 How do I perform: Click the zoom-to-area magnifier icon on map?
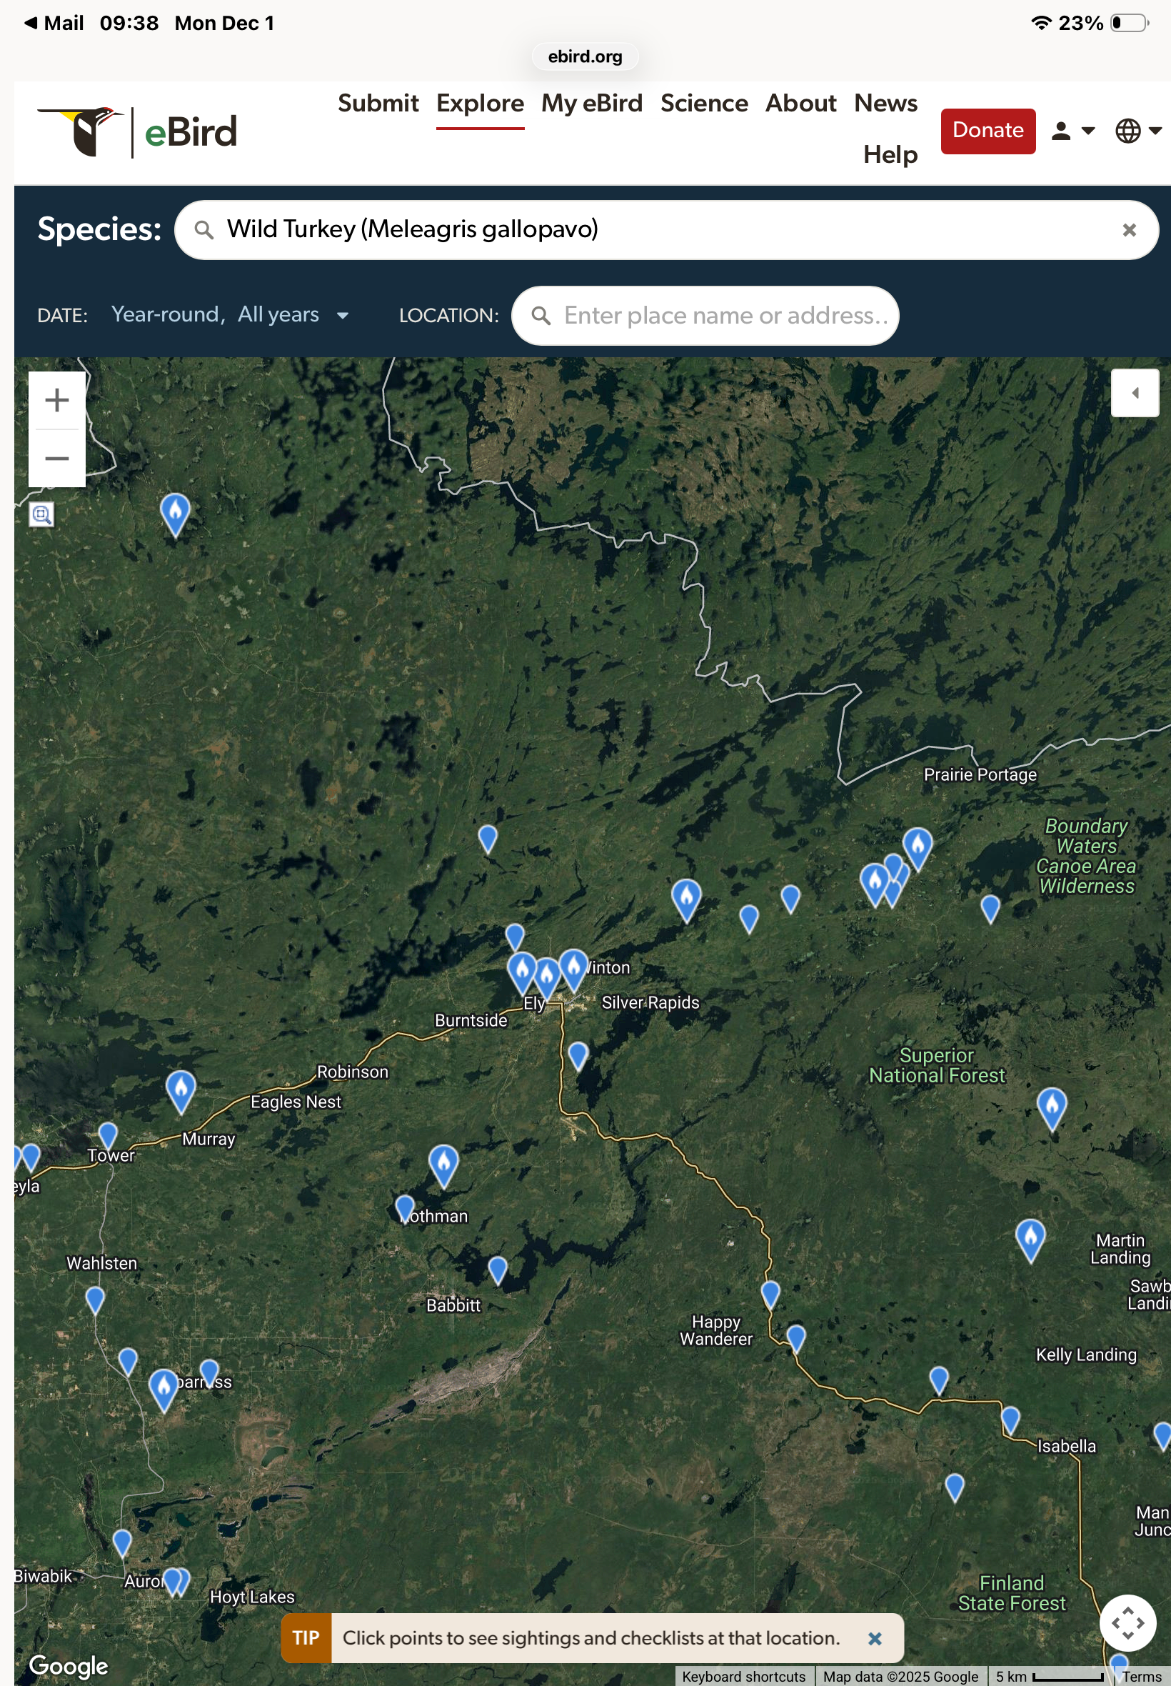(x=42, y=514)
